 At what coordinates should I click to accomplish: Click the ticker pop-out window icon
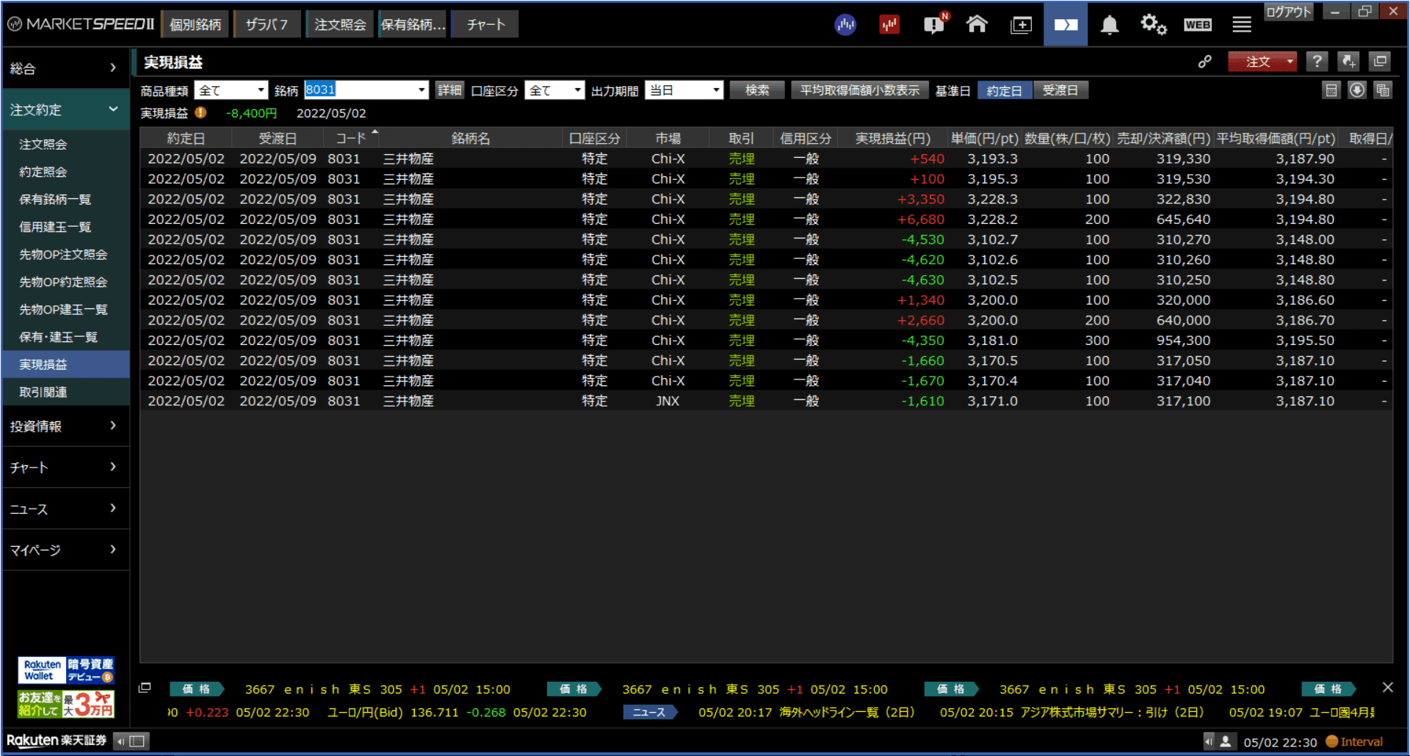145,688
